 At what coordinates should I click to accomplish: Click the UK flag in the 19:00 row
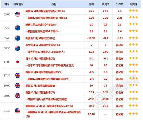pos(17,85)
